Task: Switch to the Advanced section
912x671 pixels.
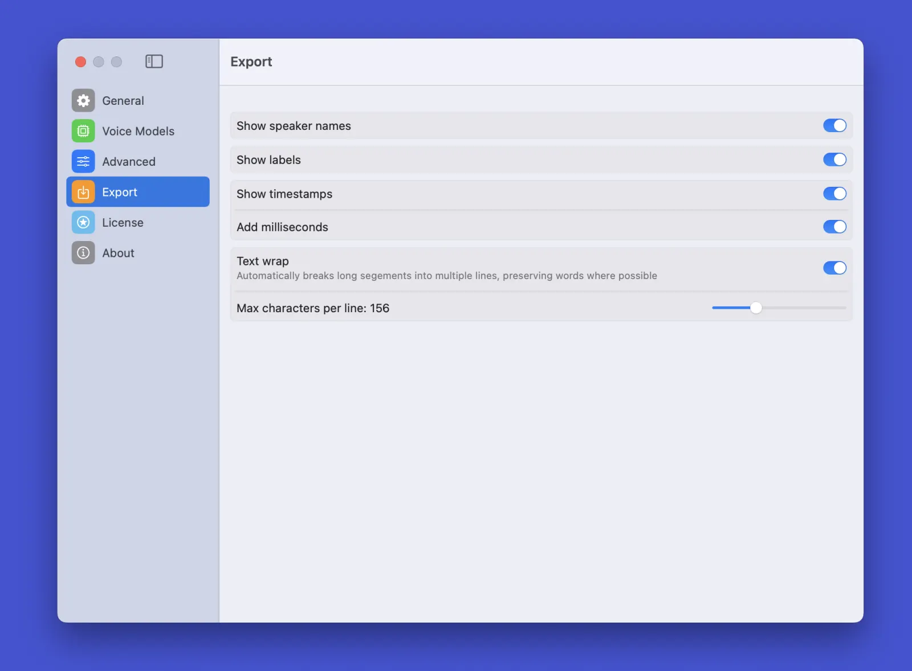Action: click(x=138, y=162)
